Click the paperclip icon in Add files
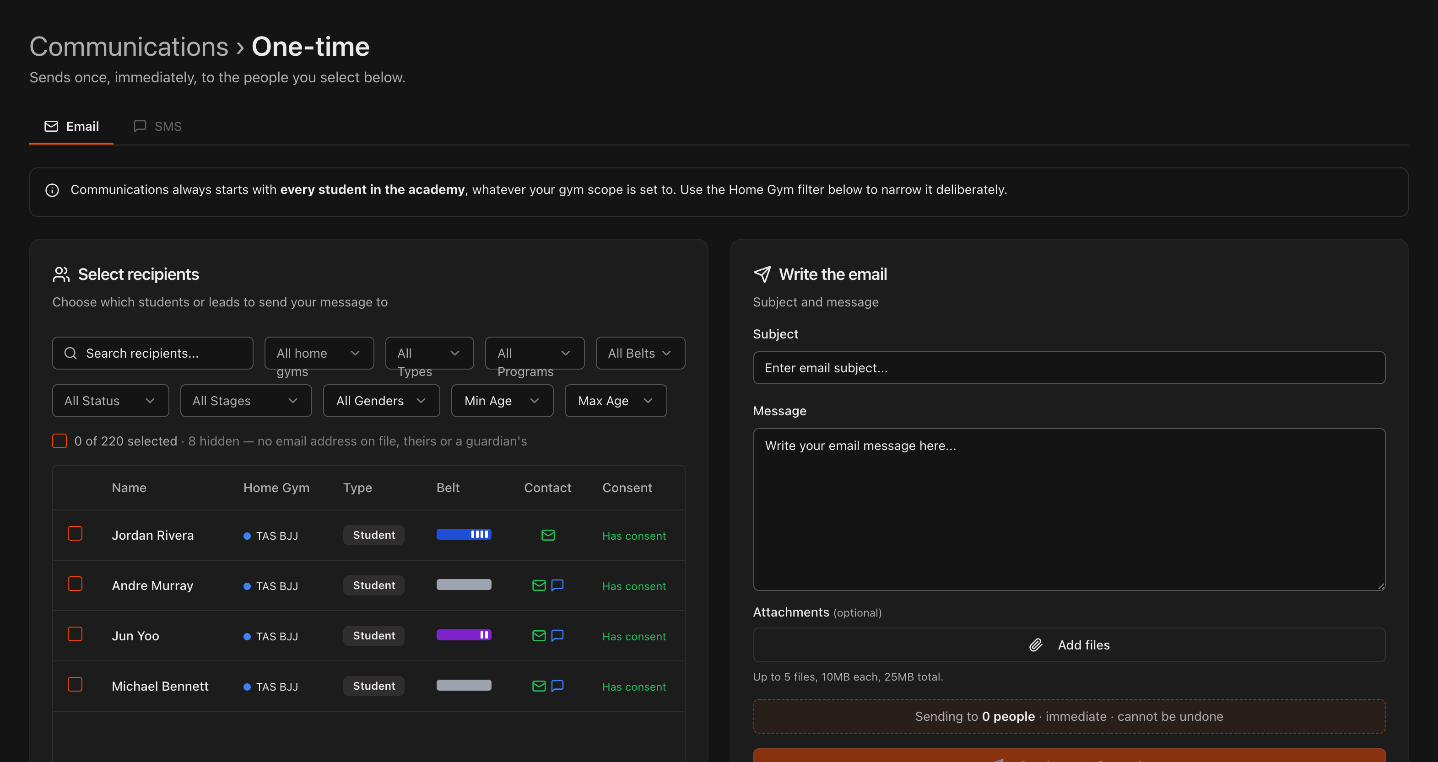Viewport: 1438px width, 762px height. [x=1036, y=645]
